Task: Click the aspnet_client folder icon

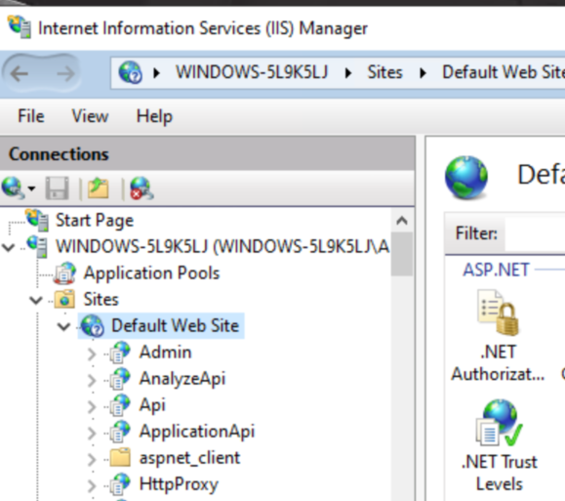Action: pos(120,457)
